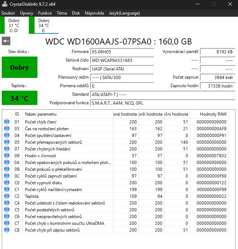Click the status orb for Hodin v činnosti
Viewport: 238px width, 249px height.
click(7, 155)
